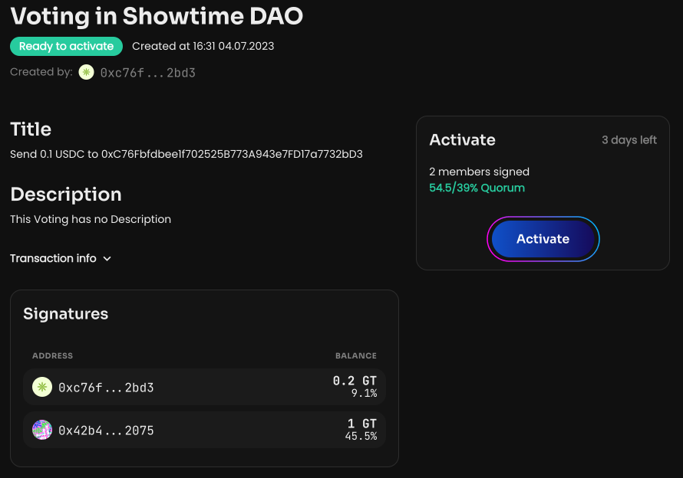Screen dimensions: 683x478
Task: Click the 0.2 GT balance value
Action: tap(355, 381)
